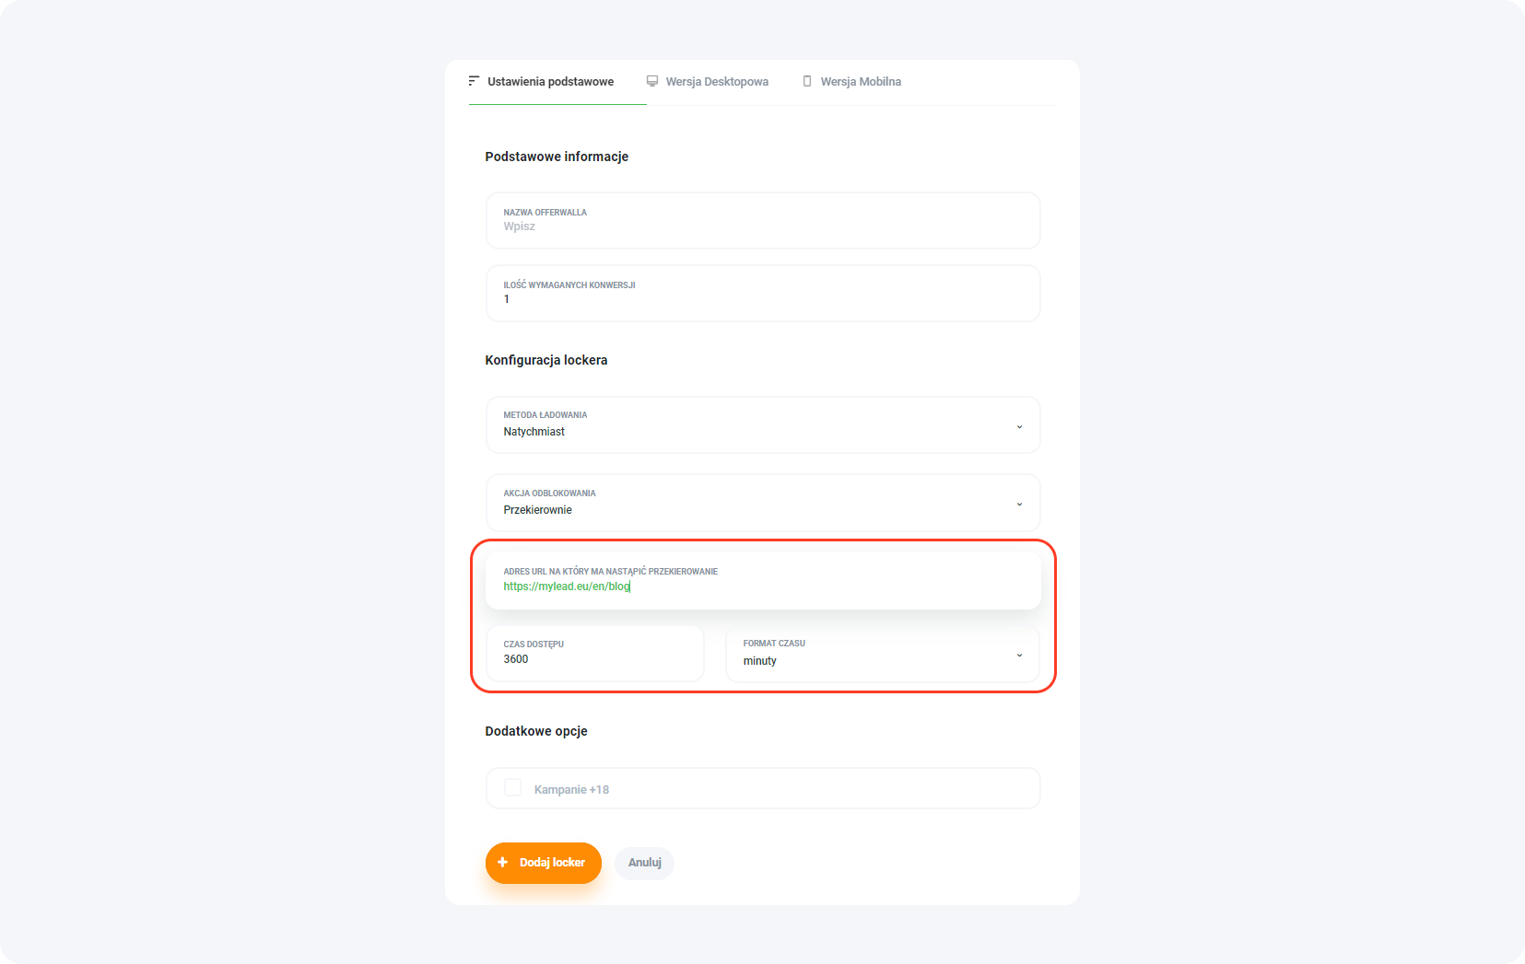
Task: Click the mobile phone icon
Action: tap(807, 81)
